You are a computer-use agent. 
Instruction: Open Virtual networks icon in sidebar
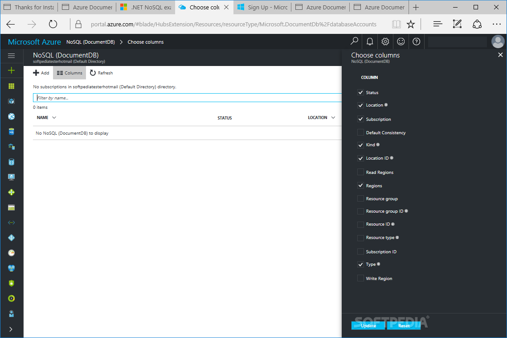coord(11,223)
